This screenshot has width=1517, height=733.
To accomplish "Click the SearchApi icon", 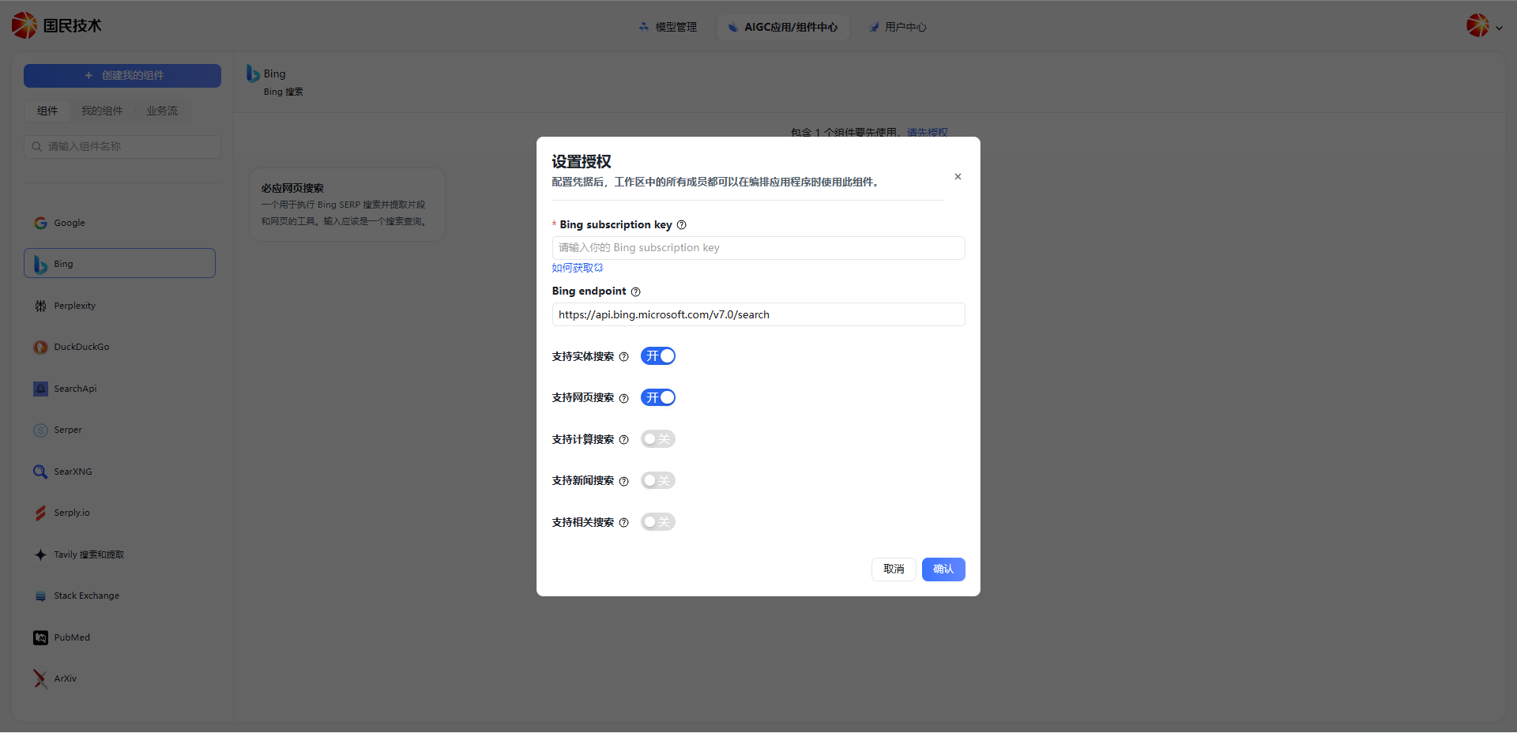I will [40, 389].
